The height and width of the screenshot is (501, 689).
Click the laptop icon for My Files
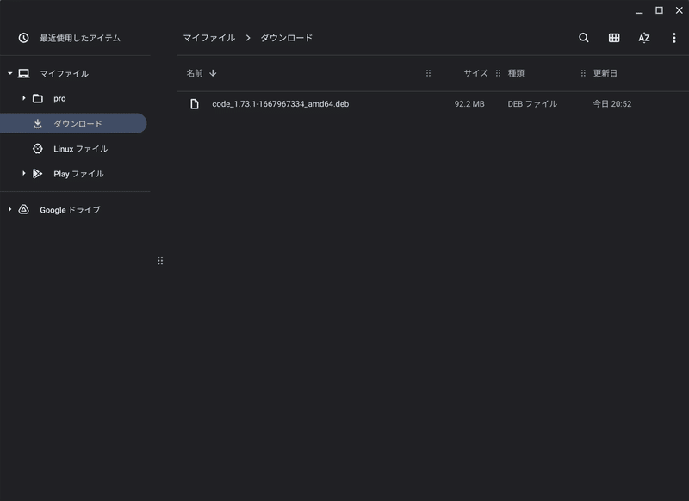pos(24,73)
